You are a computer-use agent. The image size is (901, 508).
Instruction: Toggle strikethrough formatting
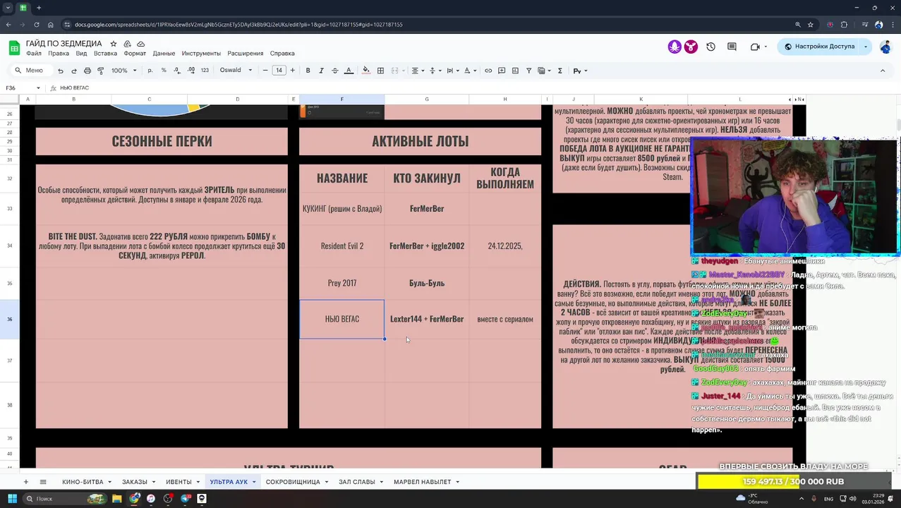(x=335, y=71)
